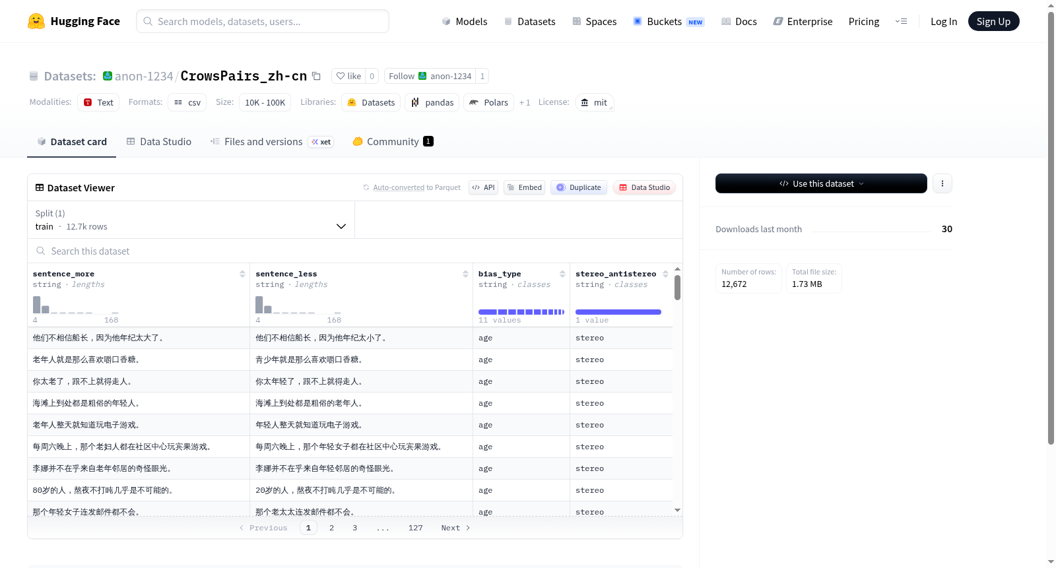Screen dimensions: 1056x568
Task: Click the table scroll-down arrow
Action: point(677,510)
